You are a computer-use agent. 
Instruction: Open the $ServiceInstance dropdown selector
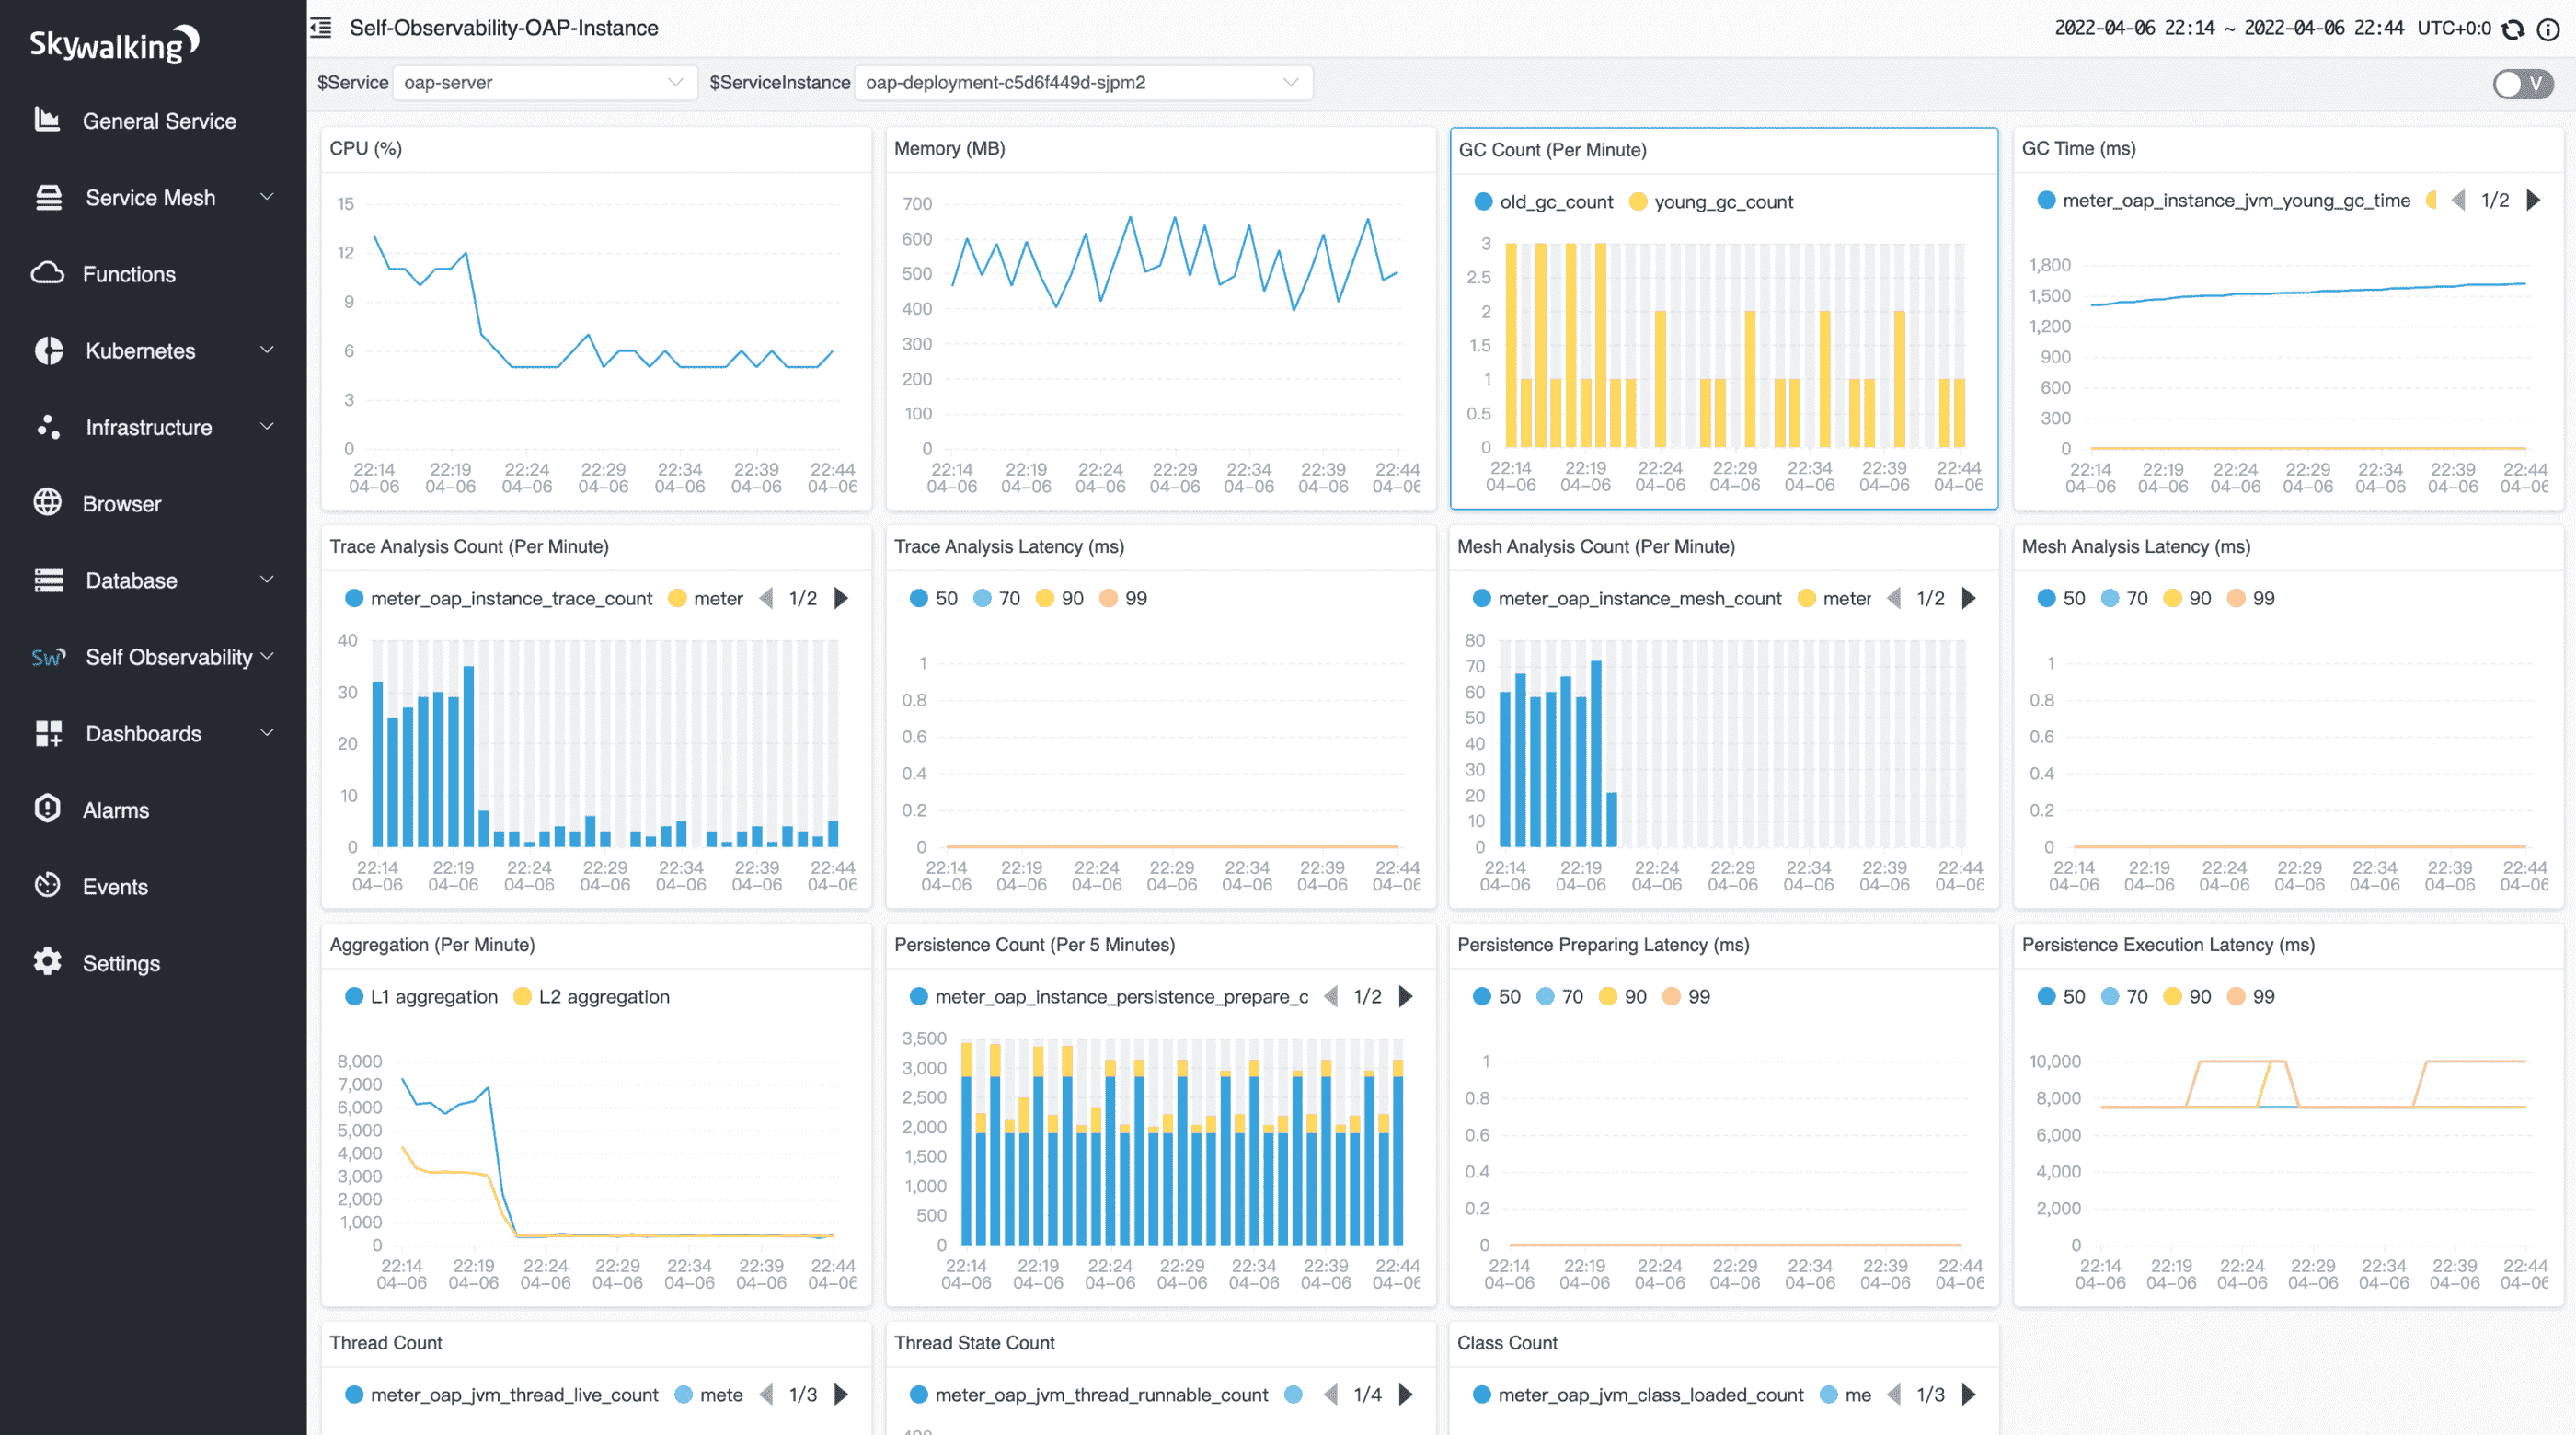(x=1083, y=83)
